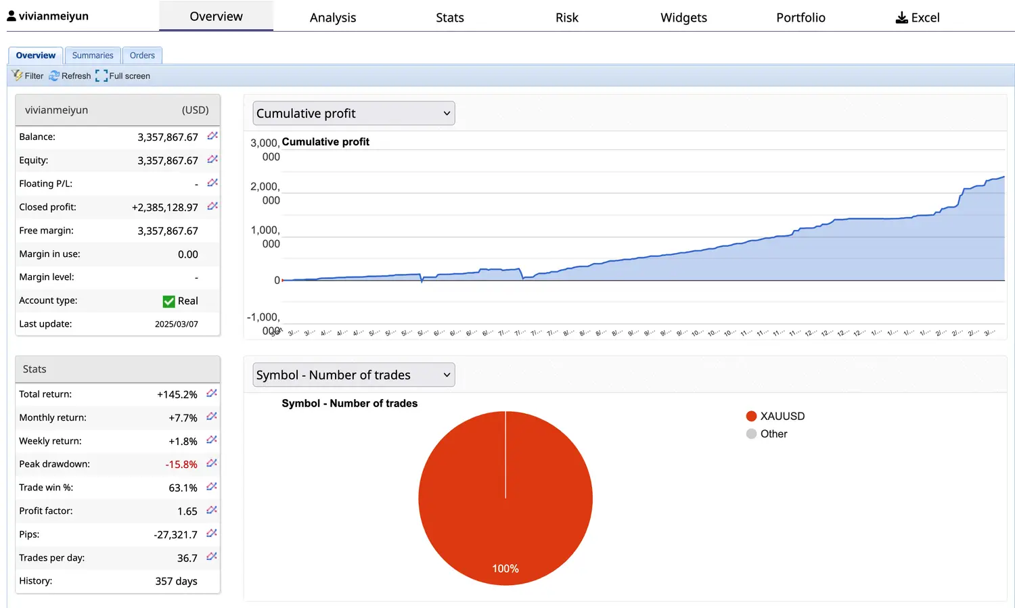The width and height of the screenshot is (1015, 608).
Task: Click the chart icon next to Balance
Action: click(212, 137)
